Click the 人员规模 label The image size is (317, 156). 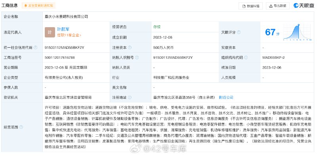point(228,78)
